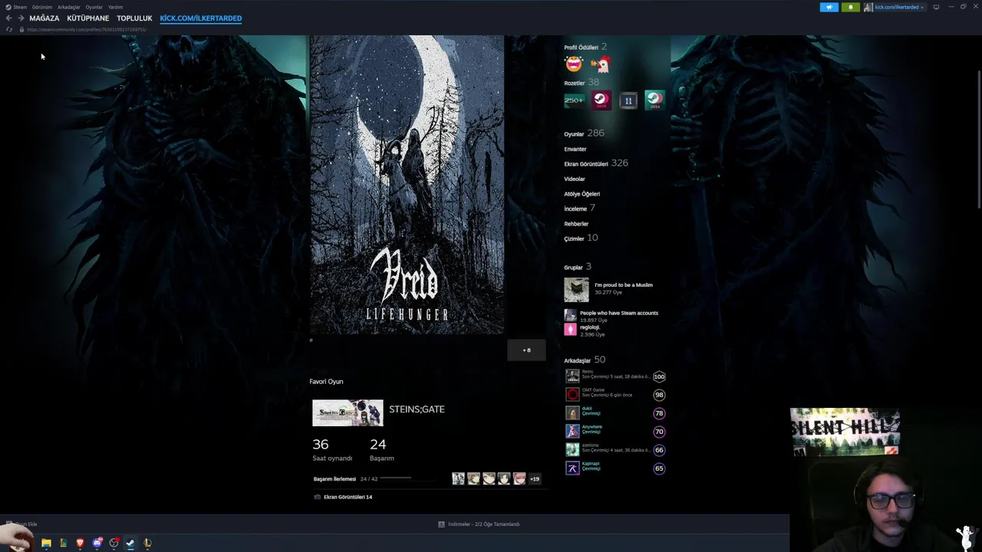Open People who have Steam accounts group

coord(619,313)
